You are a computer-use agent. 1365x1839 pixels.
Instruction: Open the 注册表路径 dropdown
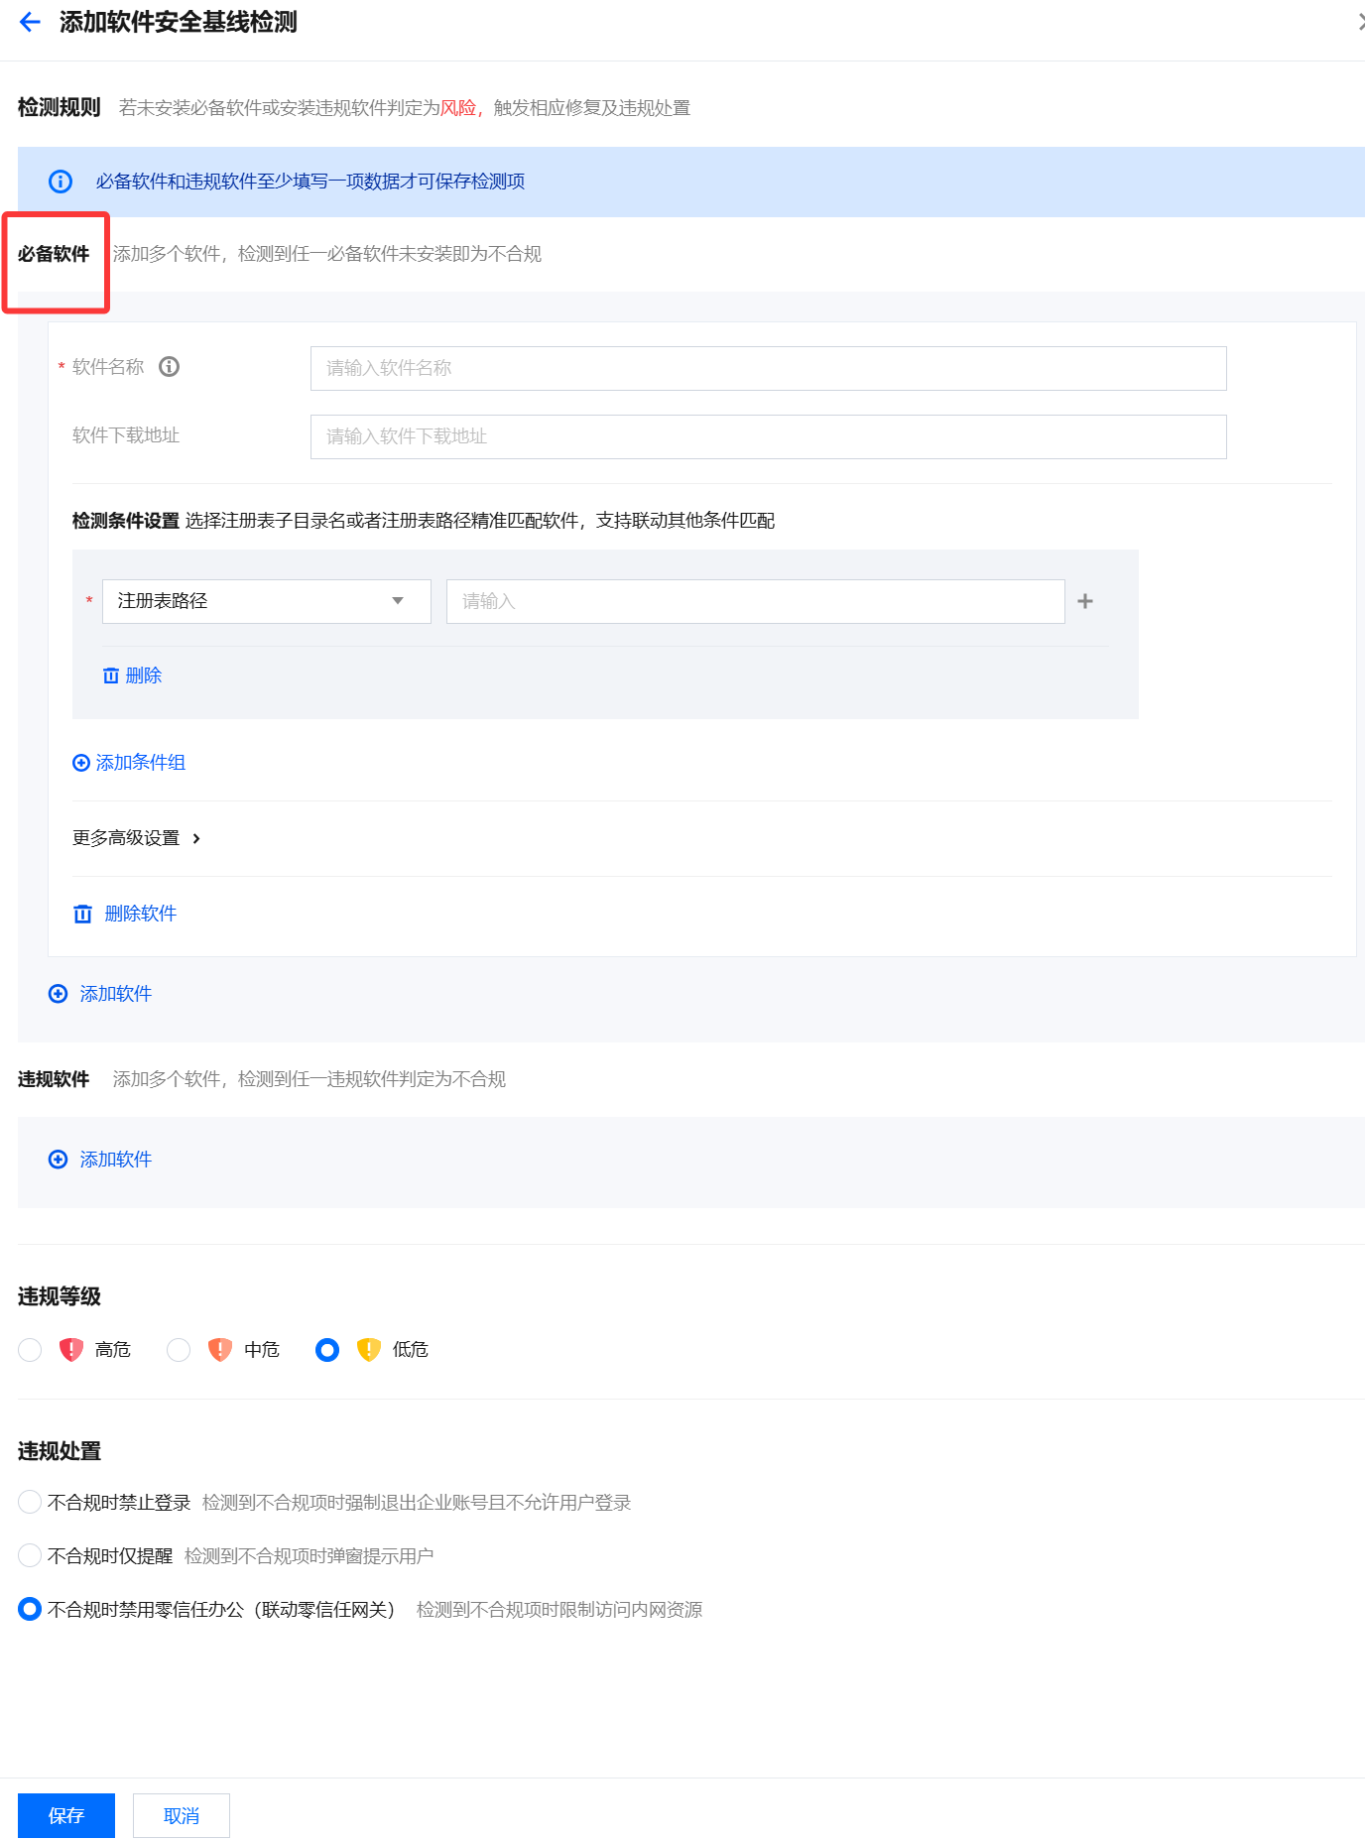(x=267, y=601)
